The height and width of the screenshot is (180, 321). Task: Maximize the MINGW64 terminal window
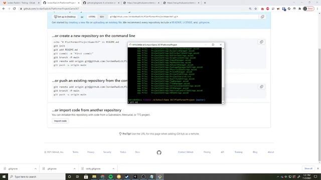tap(213, 44)
